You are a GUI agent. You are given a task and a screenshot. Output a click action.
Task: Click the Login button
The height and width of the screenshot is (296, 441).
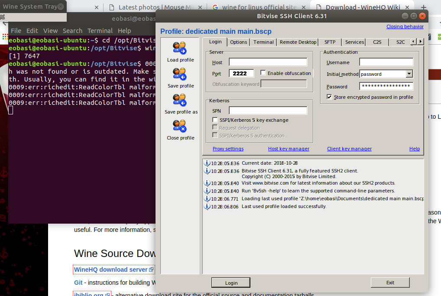tap(231, 283)
